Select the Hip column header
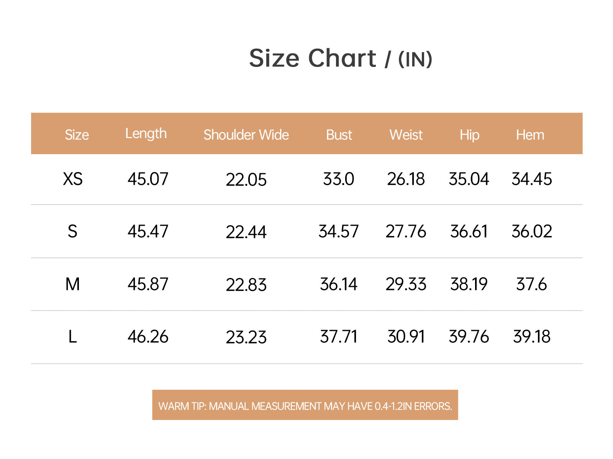613x459 pixels. point(469,135)
